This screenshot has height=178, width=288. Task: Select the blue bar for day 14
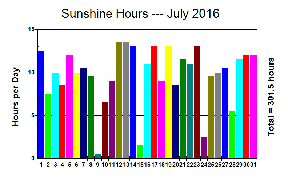(x=133, y=102)
